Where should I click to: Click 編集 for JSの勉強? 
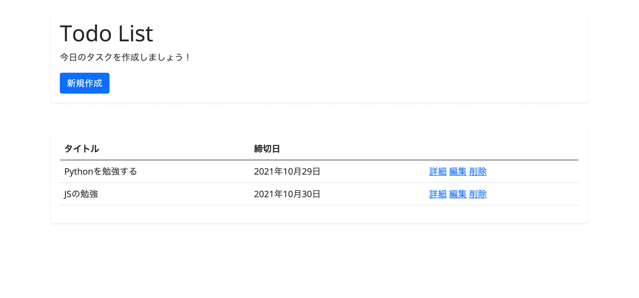click(x=457, y=194)
